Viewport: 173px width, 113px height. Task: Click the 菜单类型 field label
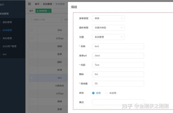pyautogui.click(x=84, y=18)
